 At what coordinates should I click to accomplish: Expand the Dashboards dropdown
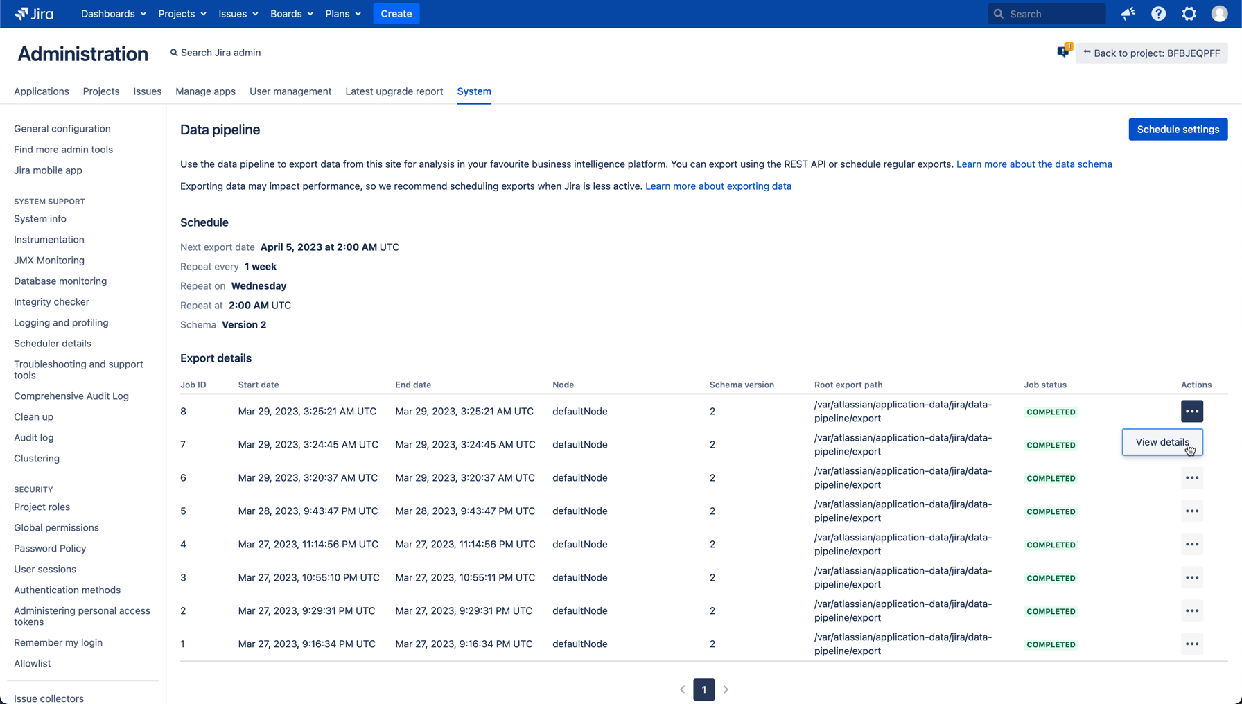click(113, 14)
